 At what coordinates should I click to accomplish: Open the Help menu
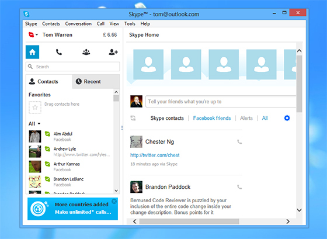pyautogui.click(x=145, y=24)
